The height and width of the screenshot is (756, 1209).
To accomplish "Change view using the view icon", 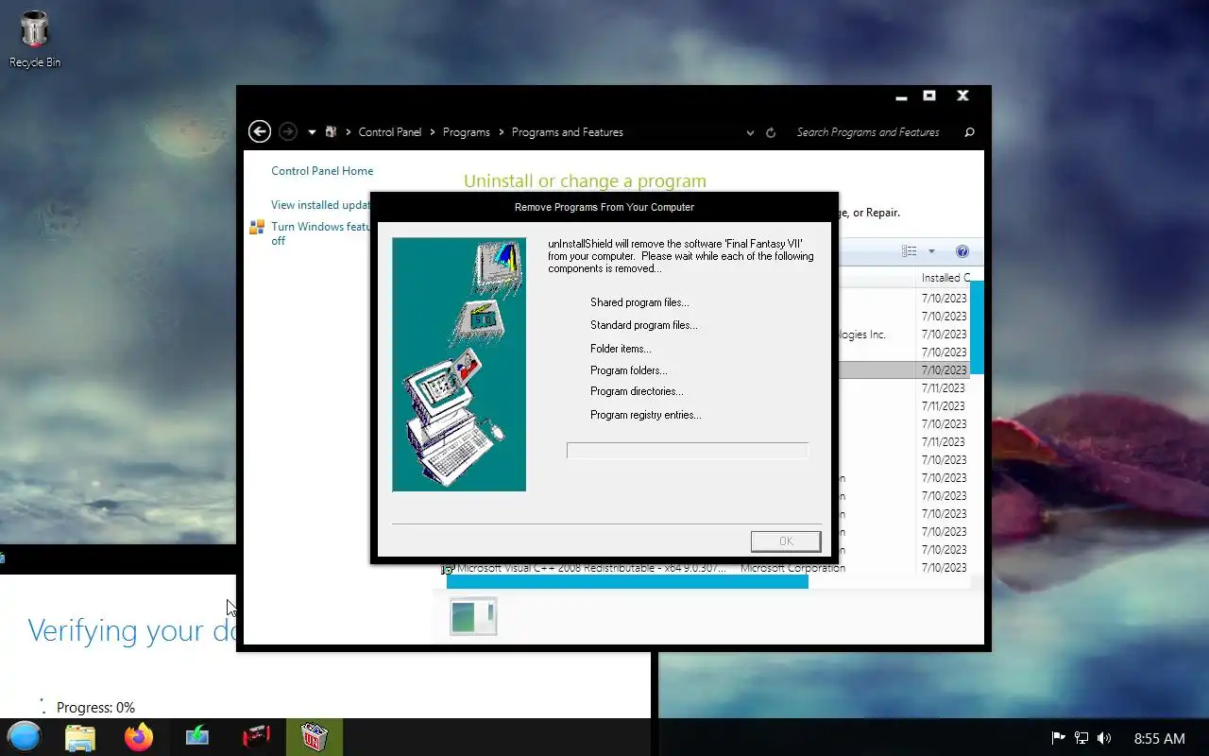I will click(909, 251).
